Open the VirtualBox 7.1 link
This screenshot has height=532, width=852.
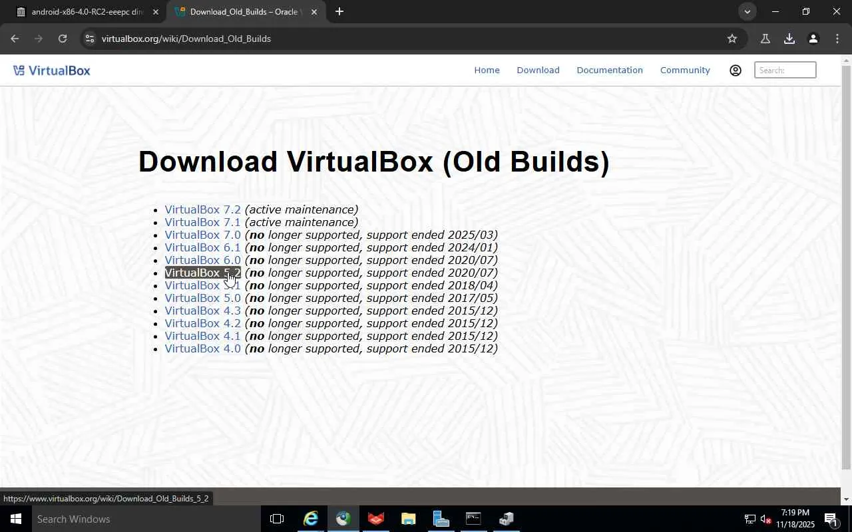(203, 222)
